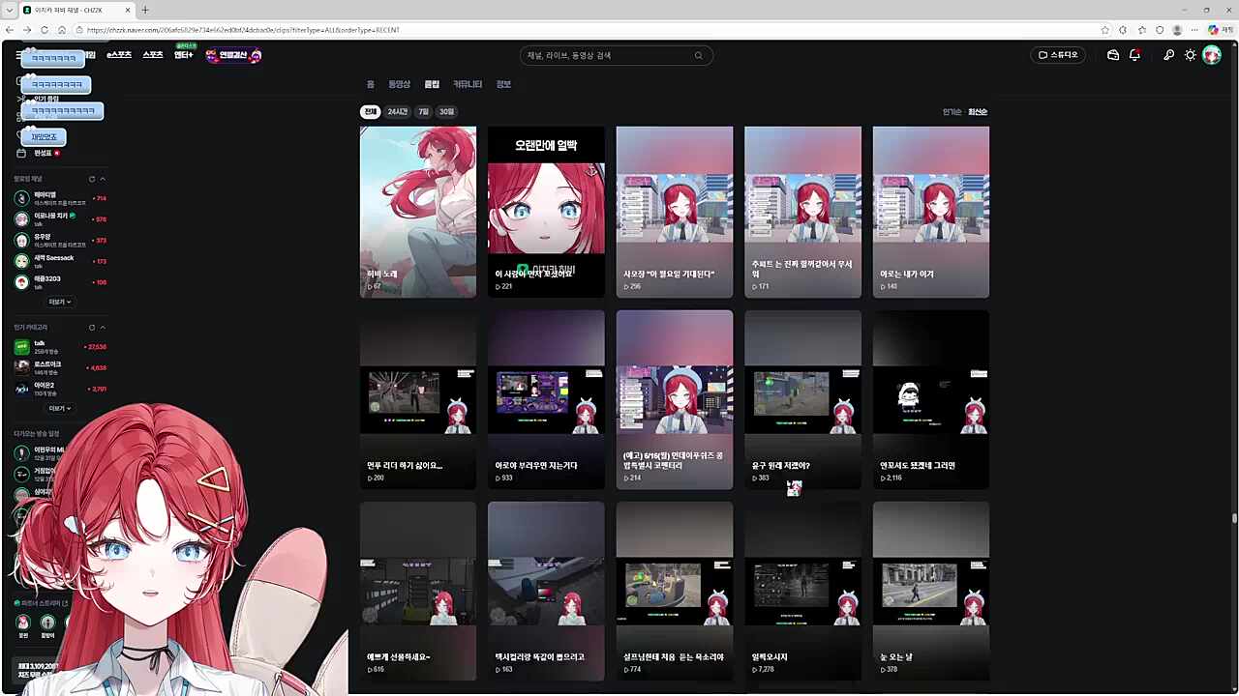Sort clips by 인기순
Image resolution: width=1239 pixels, height=696 pixels.
[952, 112]
